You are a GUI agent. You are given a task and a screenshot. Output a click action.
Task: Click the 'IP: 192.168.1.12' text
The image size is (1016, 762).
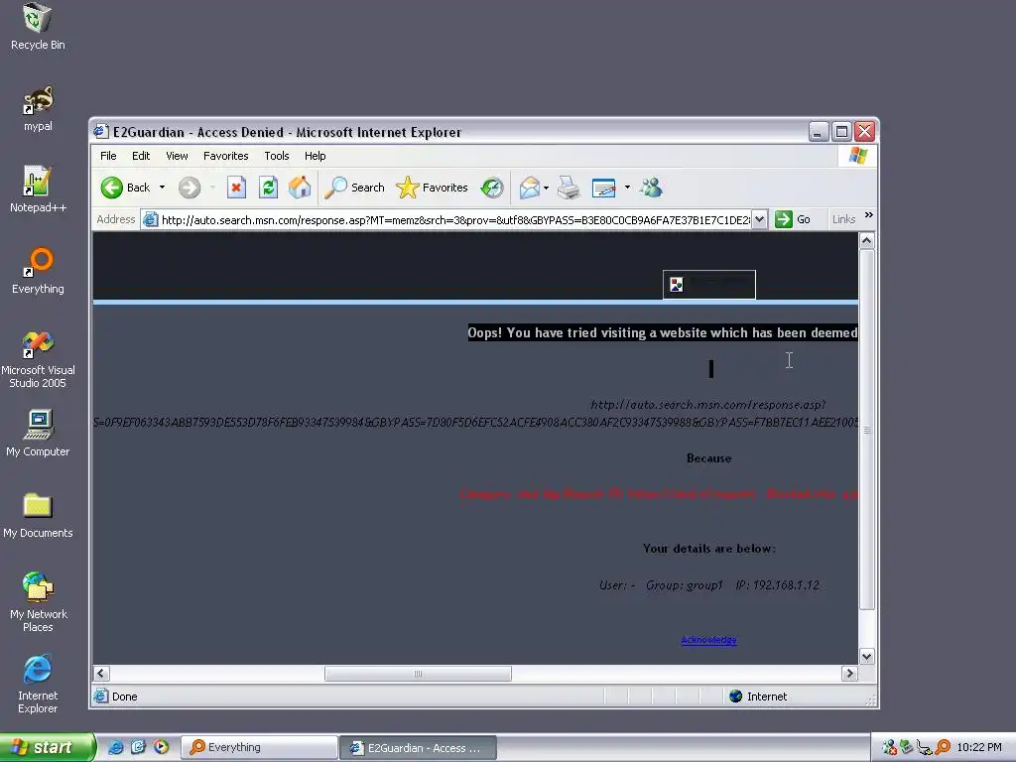tap(778, 585)
